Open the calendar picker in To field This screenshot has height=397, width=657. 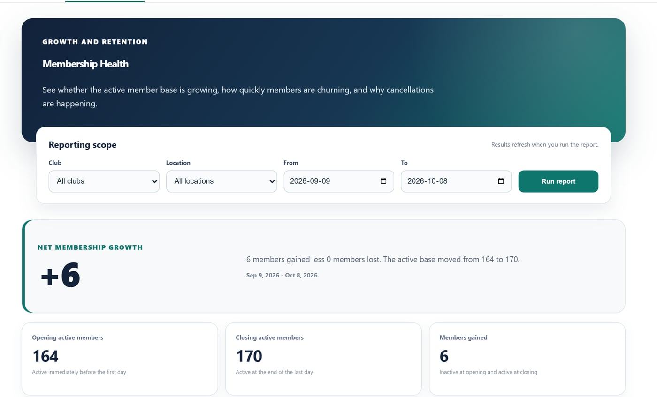501,181
